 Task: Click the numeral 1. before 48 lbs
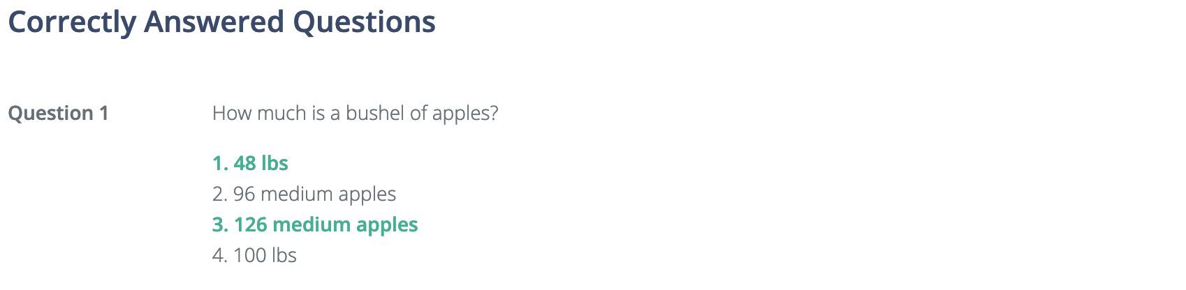[220, 163]
